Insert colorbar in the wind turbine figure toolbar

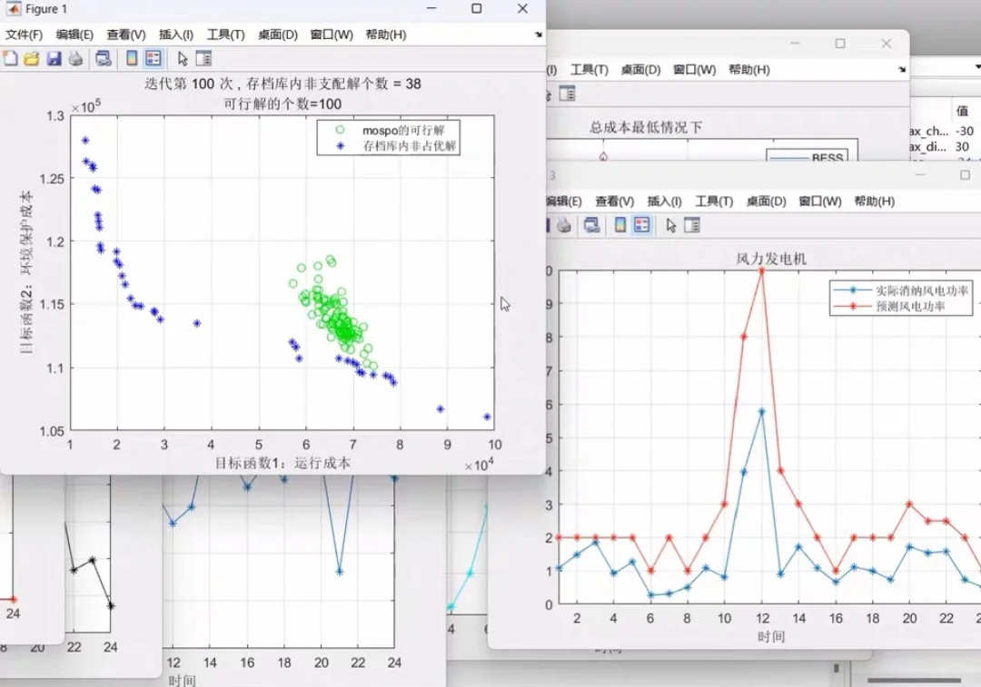[x=620, y=225]
